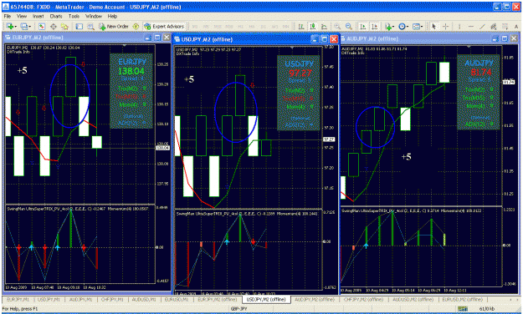The image size is (523, 314).
Task: Click the connection status bars indicator
Action: click(x=463, y=309)
